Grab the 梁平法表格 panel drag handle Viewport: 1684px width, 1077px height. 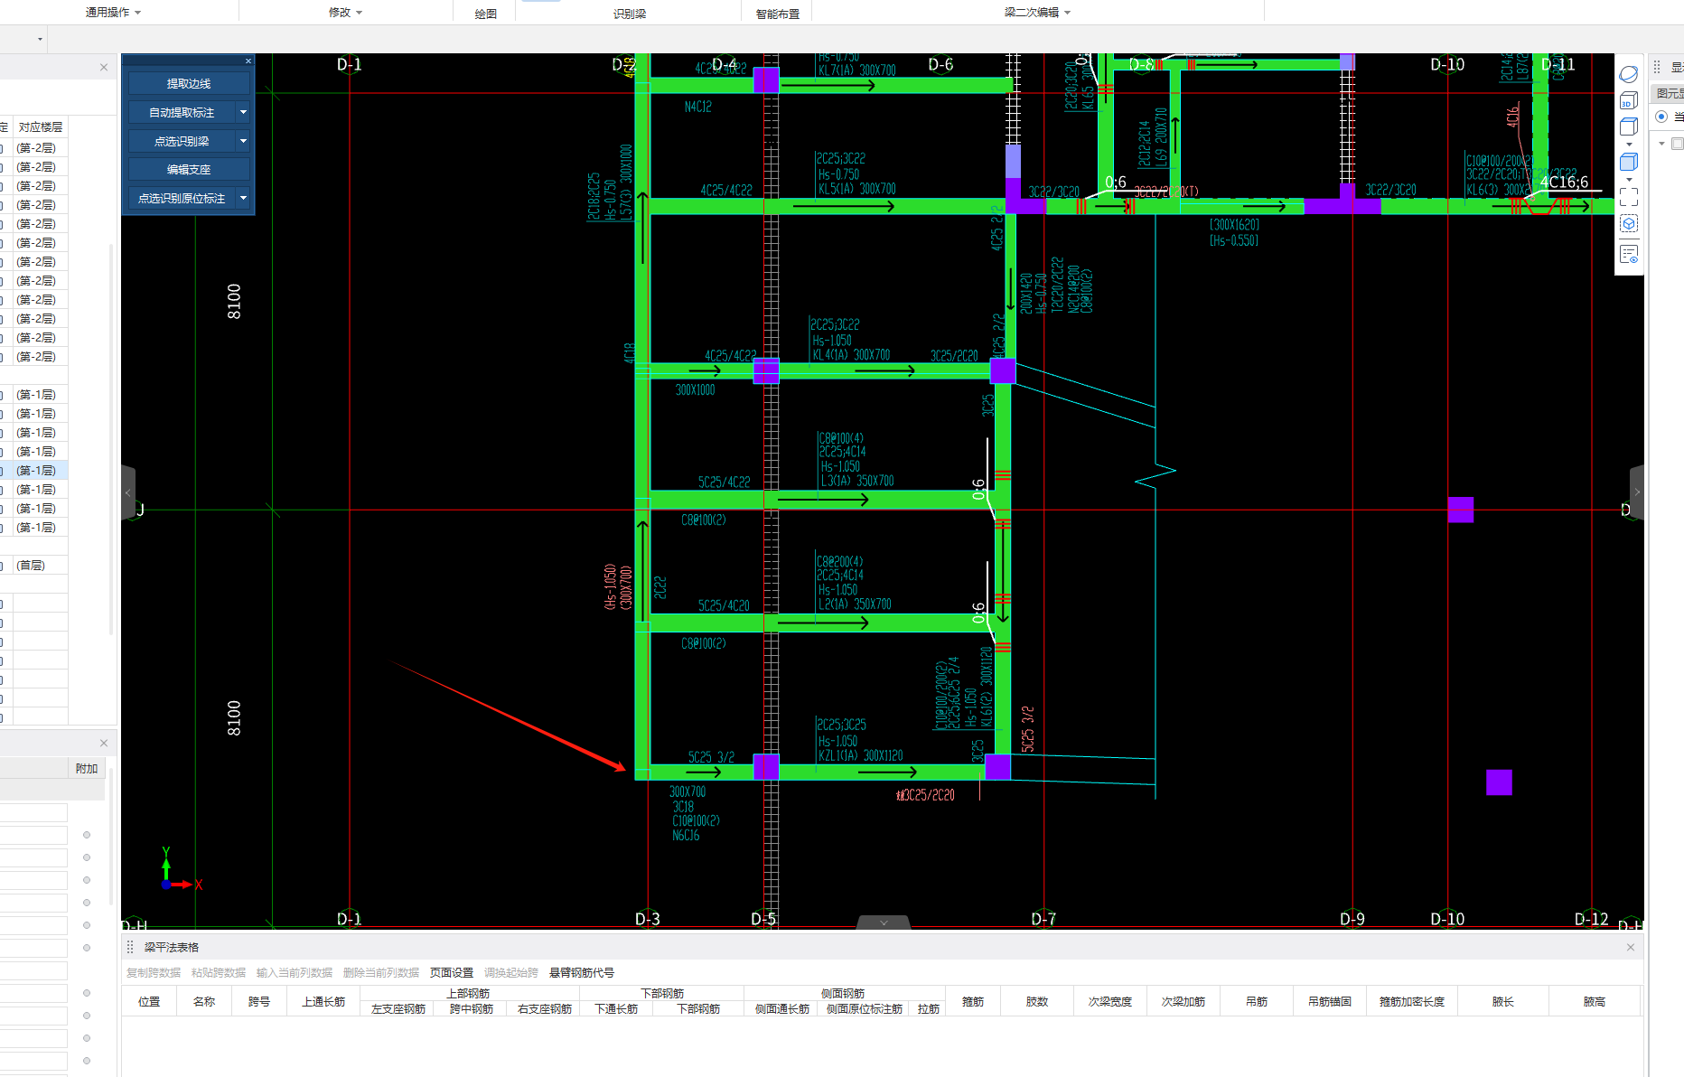130,947
